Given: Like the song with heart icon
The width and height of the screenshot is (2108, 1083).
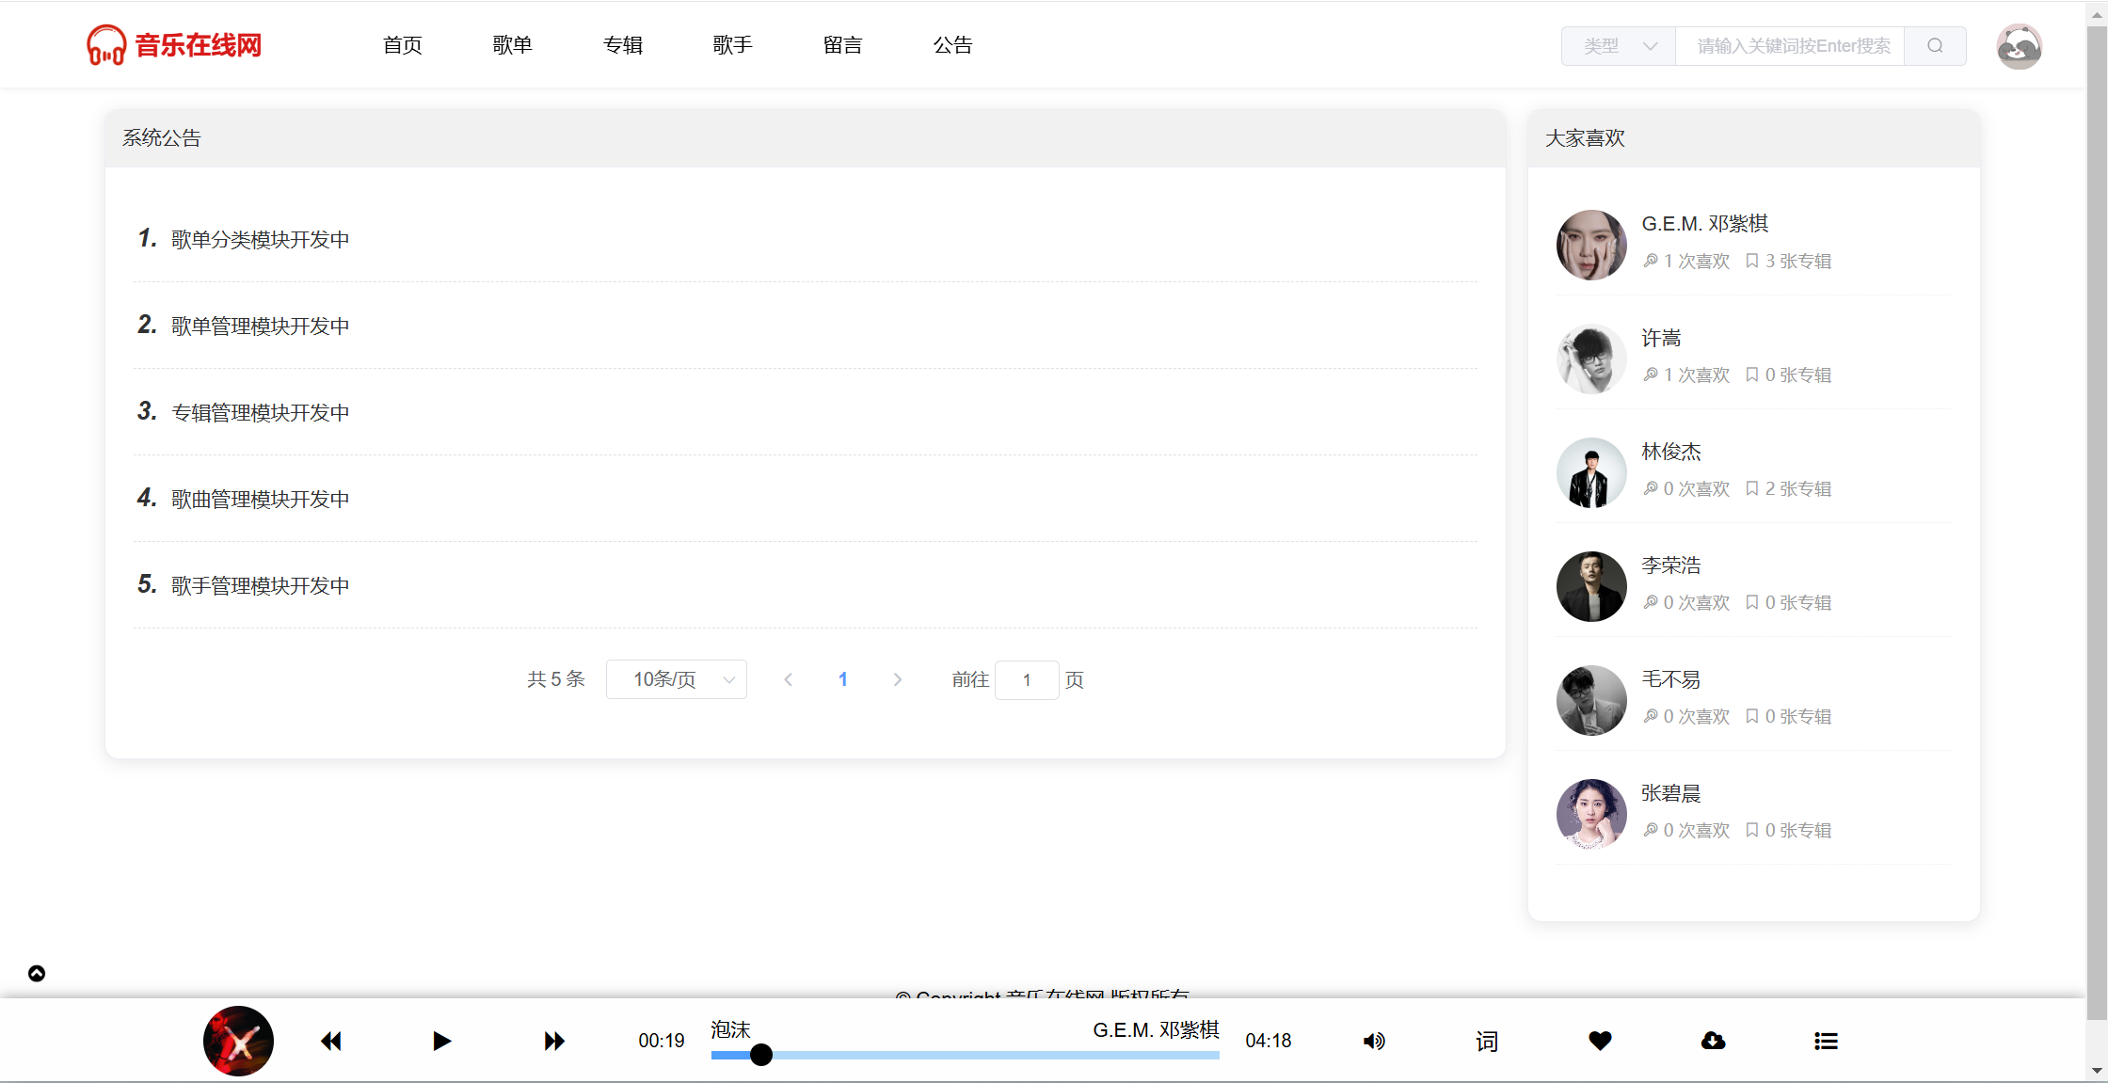Looking at the screenshot, I should (1600, 1041).
